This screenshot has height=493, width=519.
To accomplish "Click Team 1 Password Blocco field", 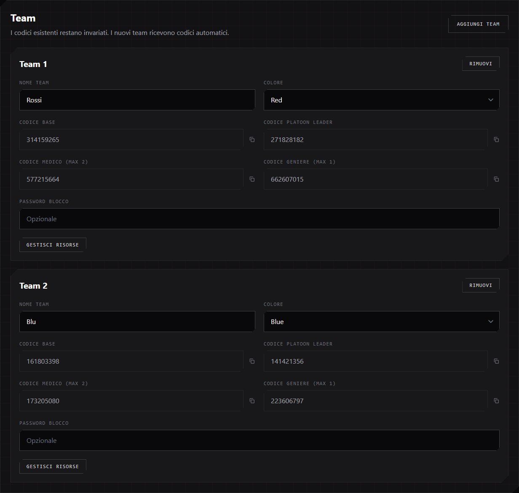I will (x=259, y=219).
